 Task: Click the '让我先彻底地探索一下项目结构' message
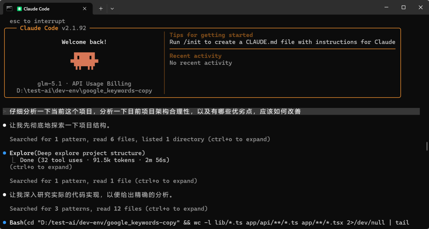pos(60,125)
